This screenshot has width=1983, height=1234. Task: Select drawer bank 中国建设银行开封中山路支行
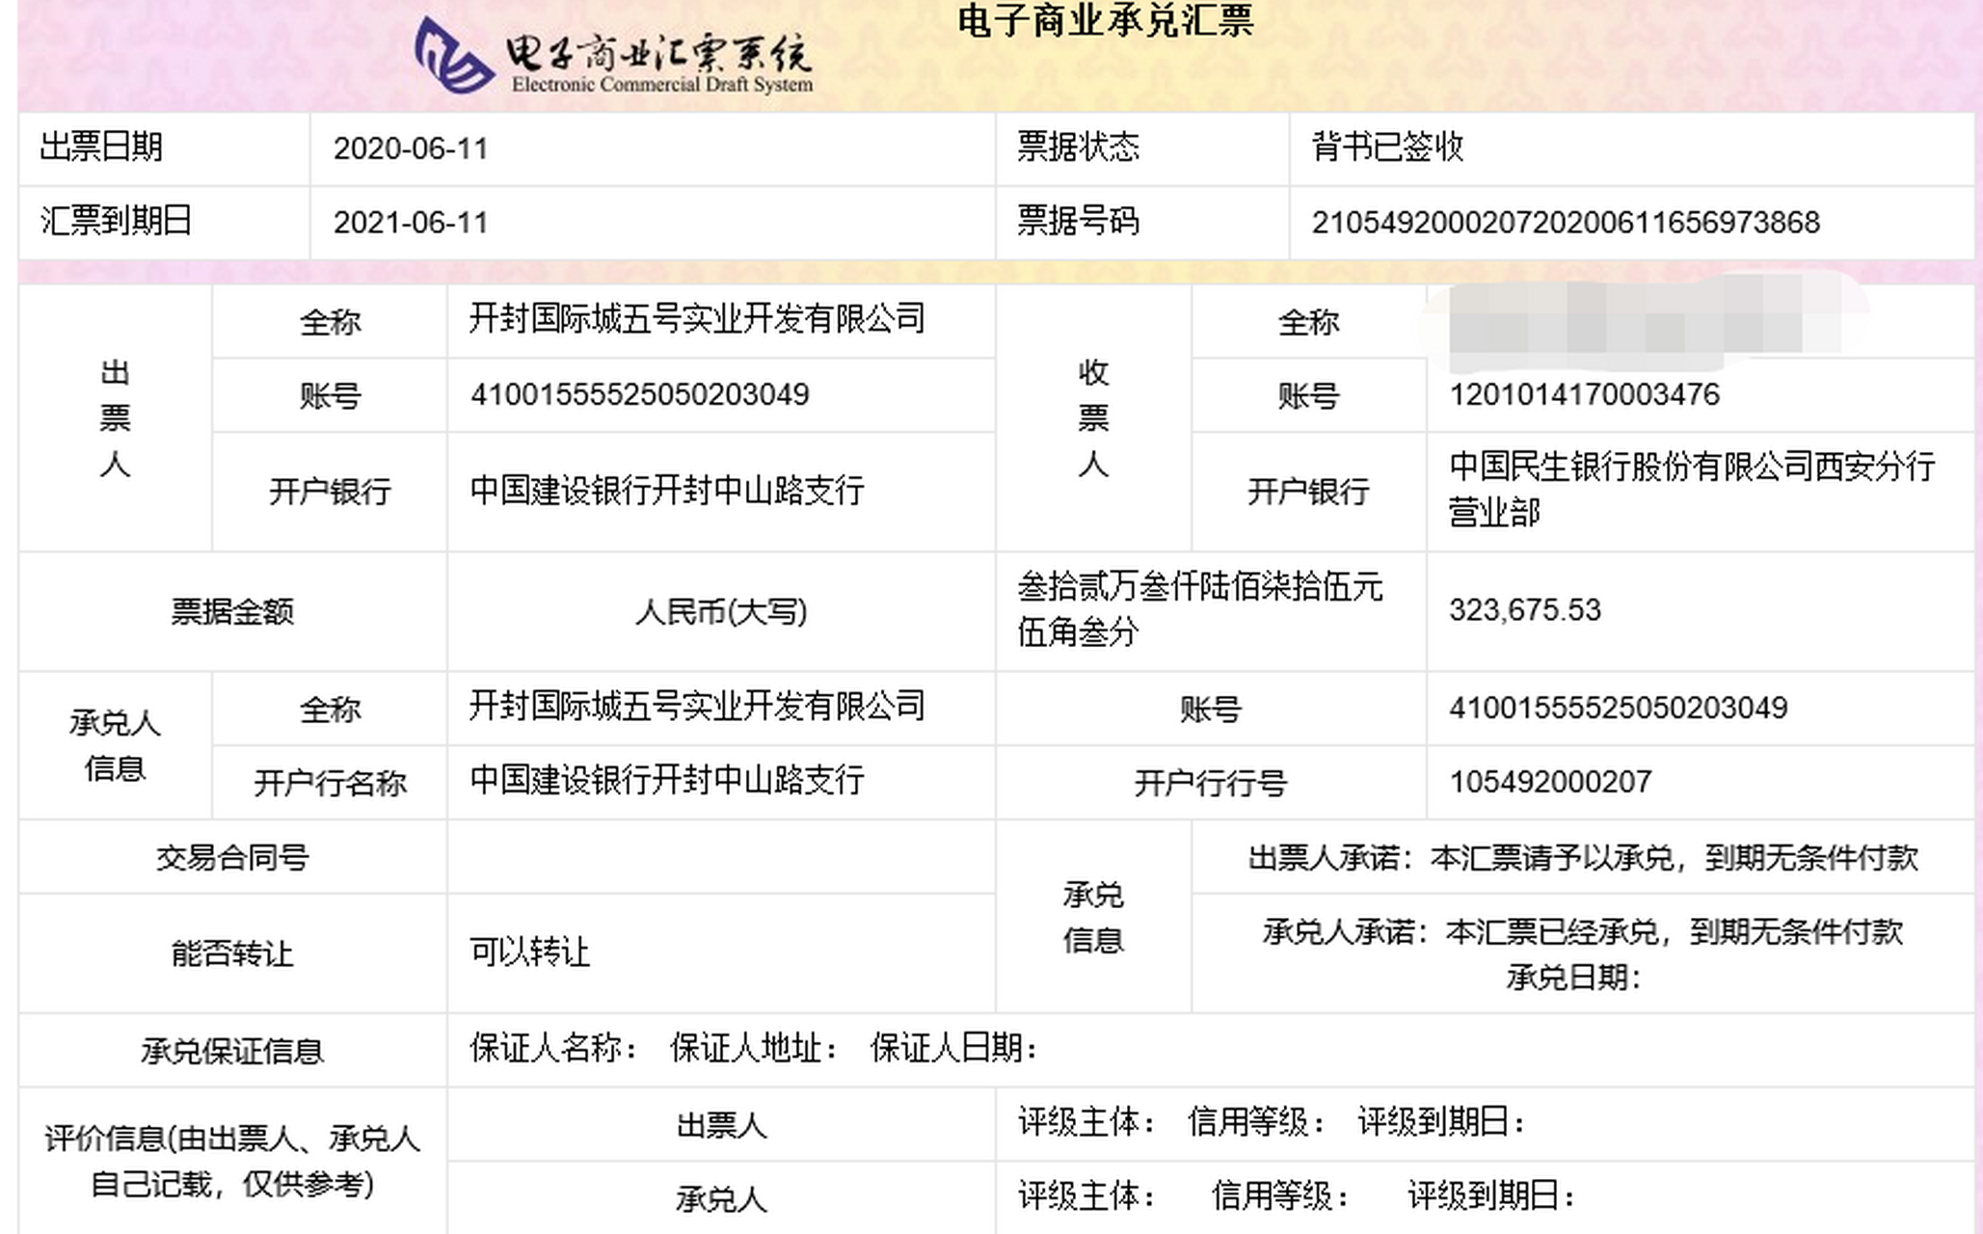667,491
